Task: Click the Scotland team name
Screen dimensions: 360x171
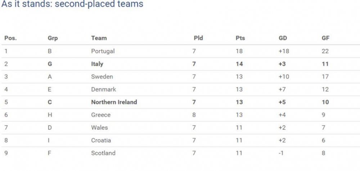Action: tap(103, 153)
